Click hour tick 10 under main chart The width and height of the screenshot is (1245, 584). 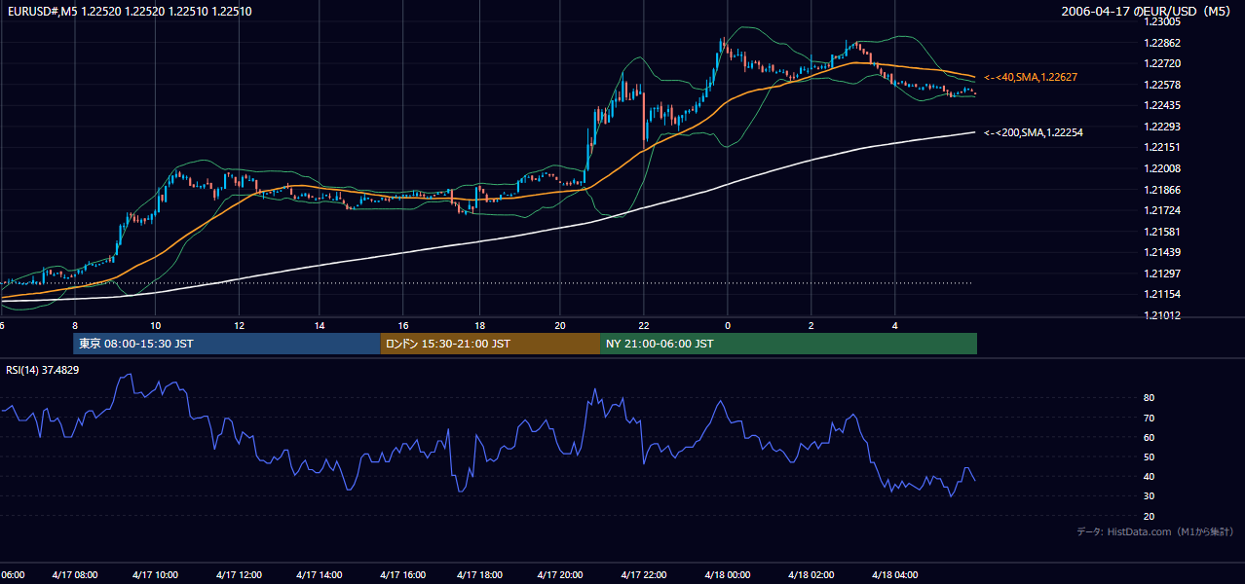[156, 325]
